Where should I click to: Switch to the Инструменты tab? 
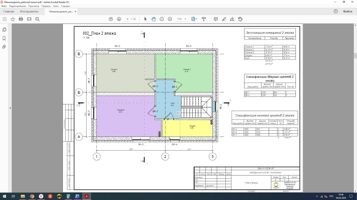[x=29, y=11]
